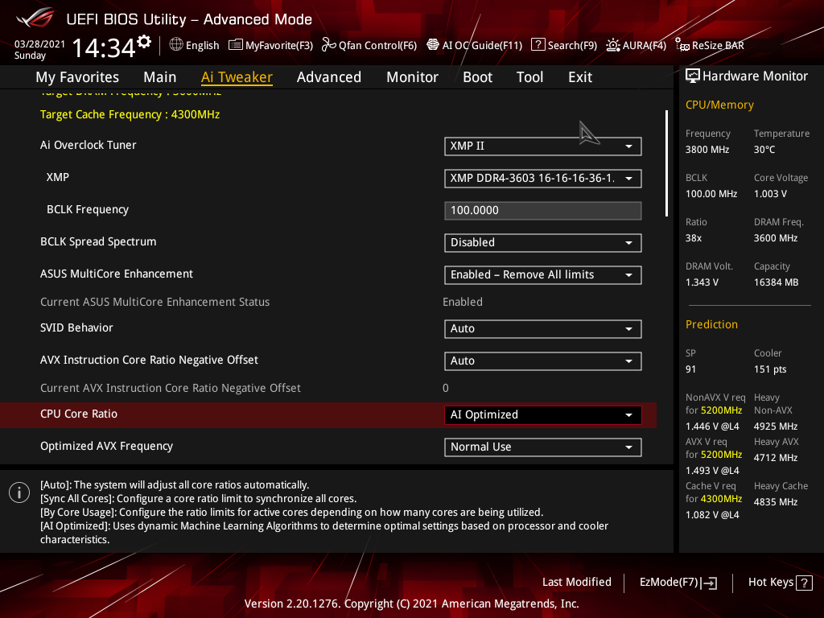The height and width of the screenshot is (618, 824).
Task: Click the 4925 MHz Heavy Non-AVX value
Action: coord(776,426)
